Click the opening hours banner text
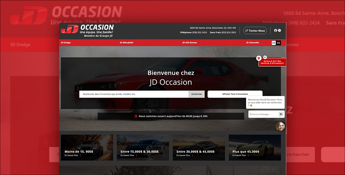This screenshot has height=175, width=345. [173, 116]
